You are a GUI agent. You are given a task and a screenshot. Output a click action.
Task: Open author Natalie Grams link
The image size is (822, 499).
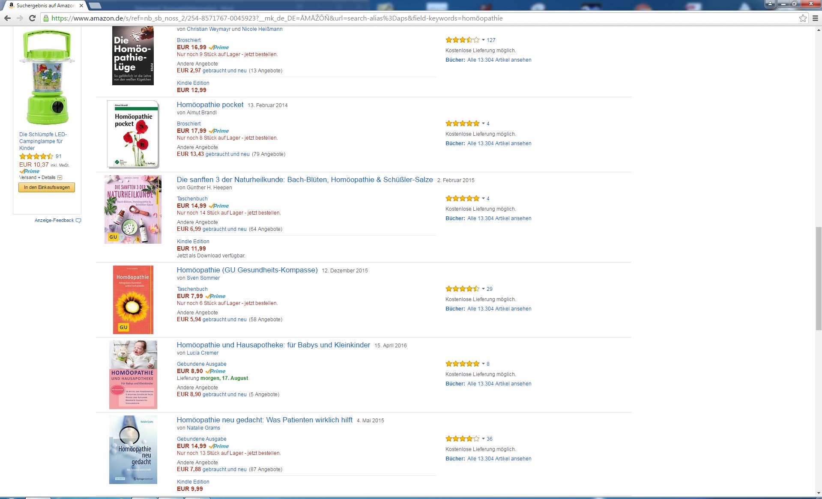tap(203, 428)
